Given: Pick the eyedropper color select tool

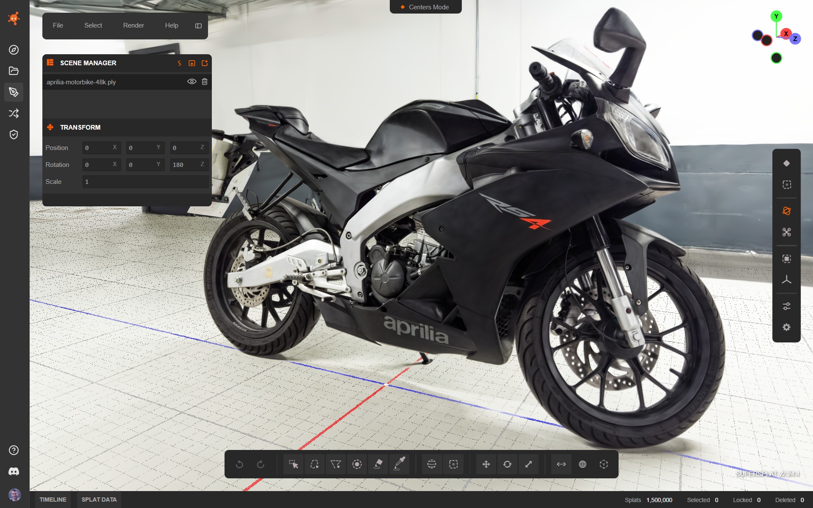Looking at the screenshot, I should coord(400,464).
